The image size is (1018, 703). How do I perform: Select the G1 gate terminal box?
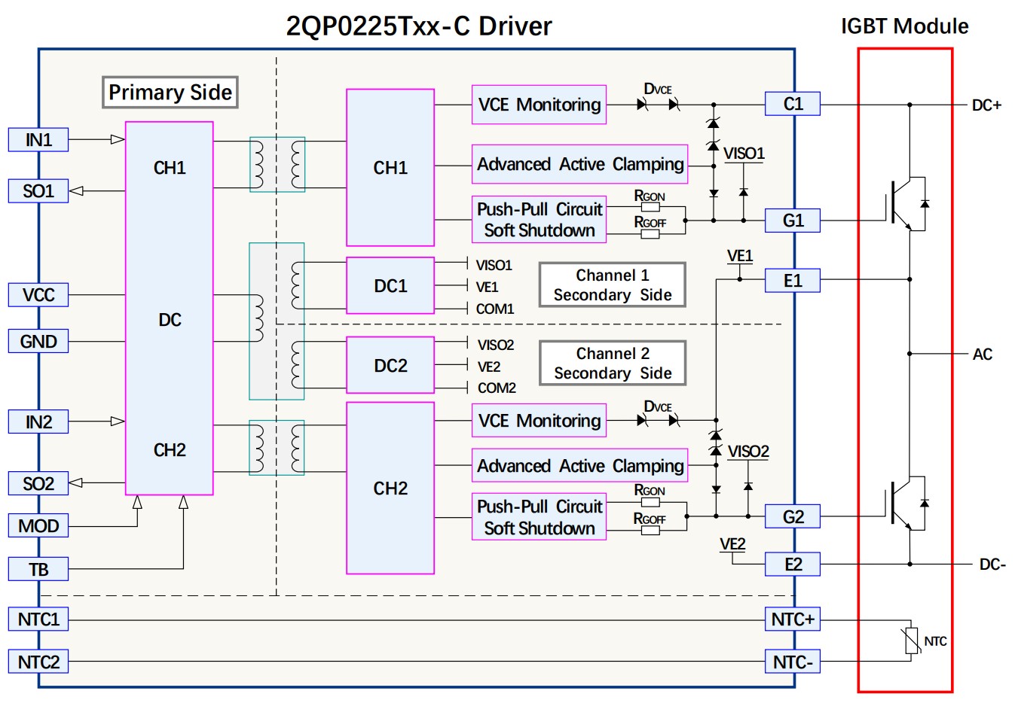tap(793, 221)
